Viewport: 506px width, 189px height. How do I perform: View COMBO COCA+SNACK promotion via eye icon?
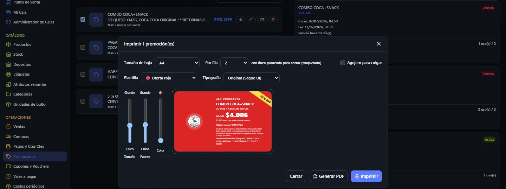[x=241, y=20]
